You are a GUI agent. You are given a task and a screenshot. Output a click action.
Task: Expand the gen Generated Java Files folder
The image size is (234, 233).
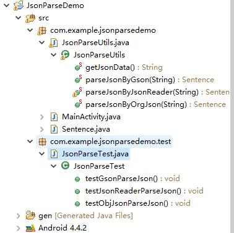[x=19, y=216]
